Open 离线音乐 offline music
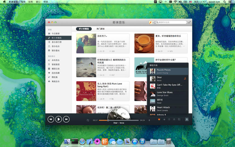The image size is (235, 147). [x=58, y=81]
